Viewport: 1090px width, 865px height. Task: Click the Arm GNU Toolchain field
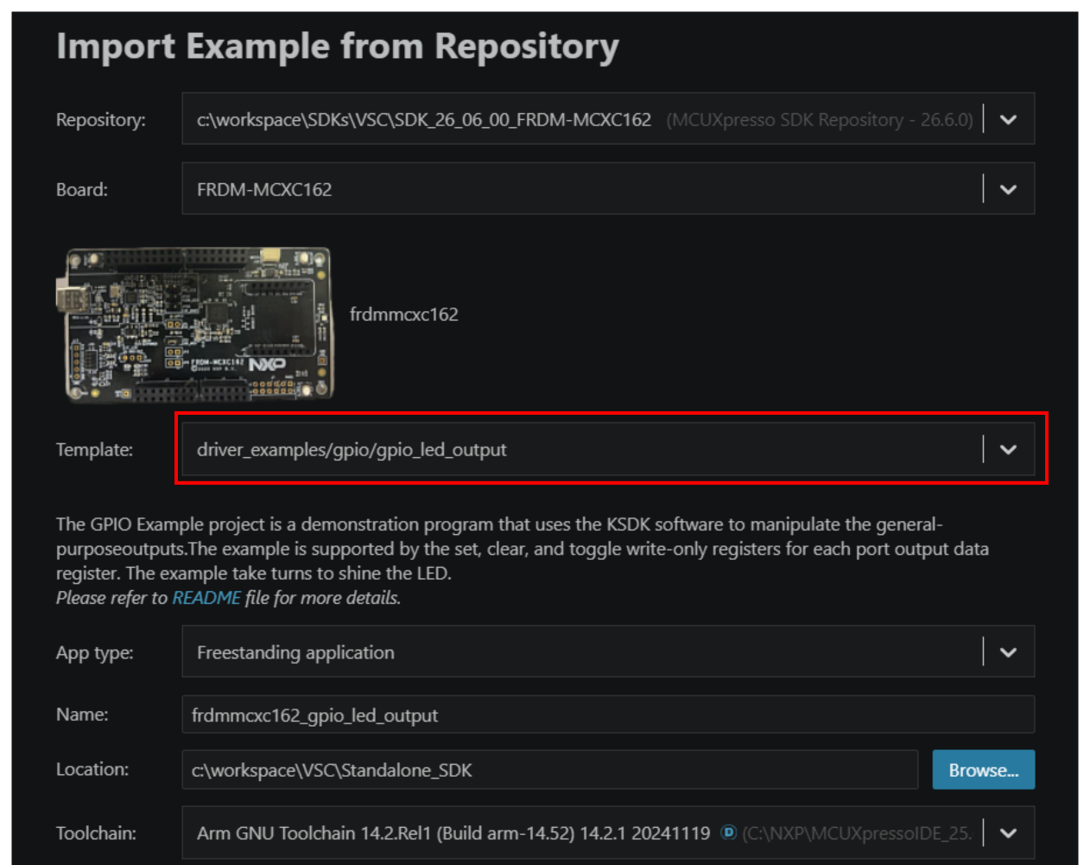[x=608, y=833]
